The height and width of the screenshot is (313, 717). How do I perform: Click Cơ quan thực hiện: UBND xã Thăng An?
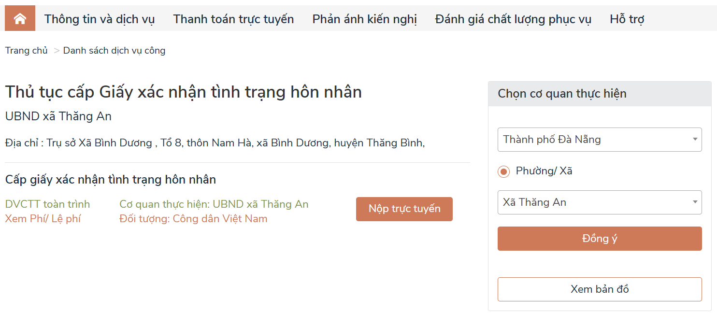[x=214, y=204]
